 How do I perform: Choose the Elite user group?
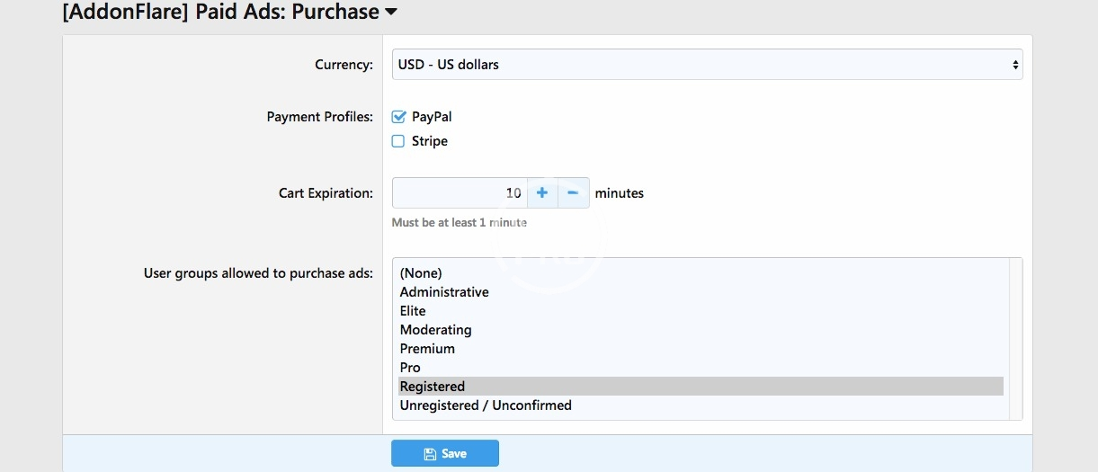tap(413, 311)
